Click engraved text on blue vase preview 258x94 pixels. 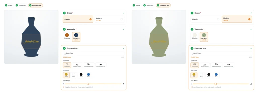click(x=31, y=41)
